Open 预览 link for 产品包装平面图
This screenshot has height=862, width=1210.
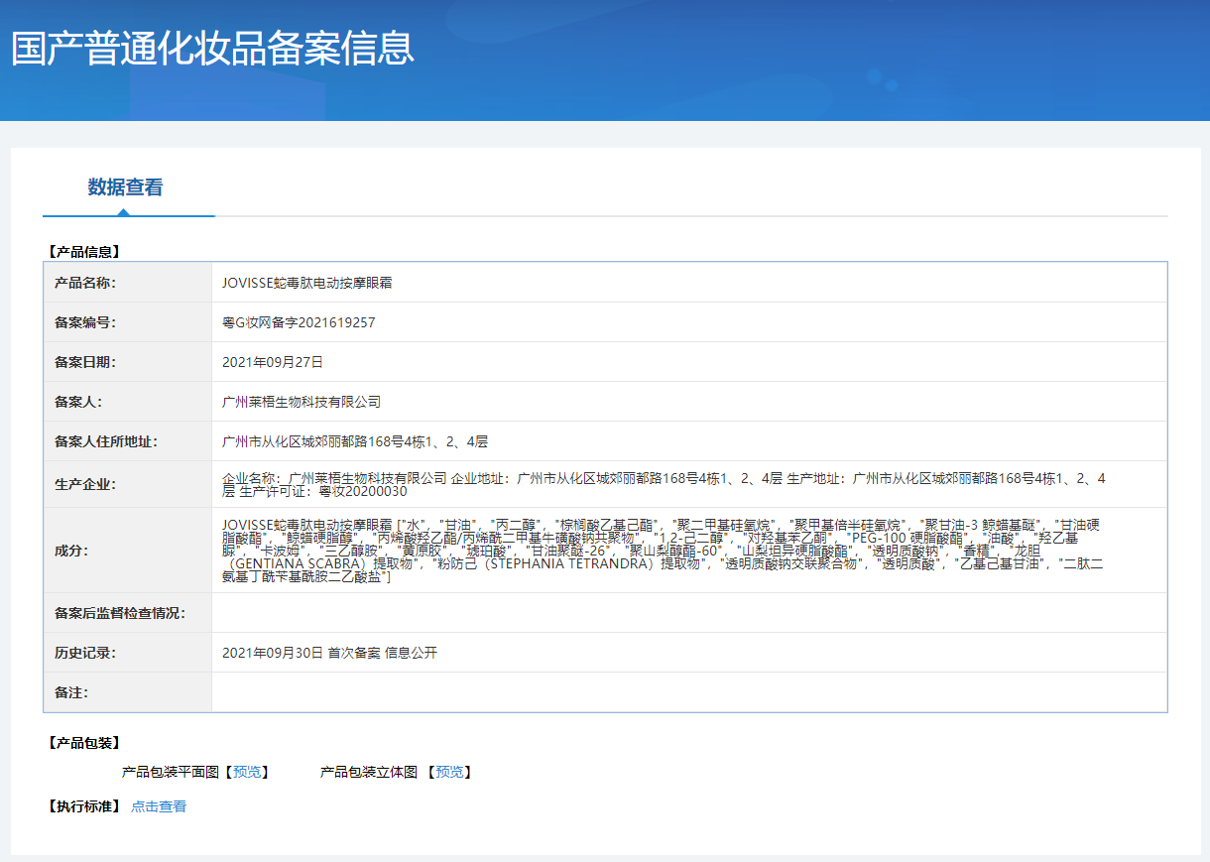pyautogui.click(x=247, y=772)
